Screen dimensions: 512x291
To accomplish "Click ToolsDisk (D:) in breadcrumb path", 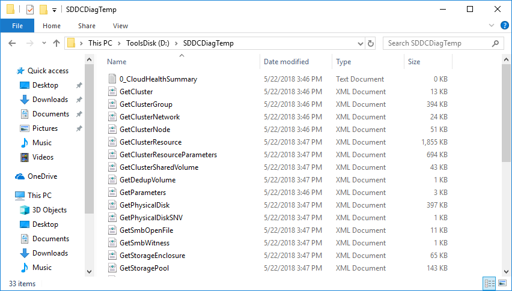I will pyautogui.click(x=148, y=43).
